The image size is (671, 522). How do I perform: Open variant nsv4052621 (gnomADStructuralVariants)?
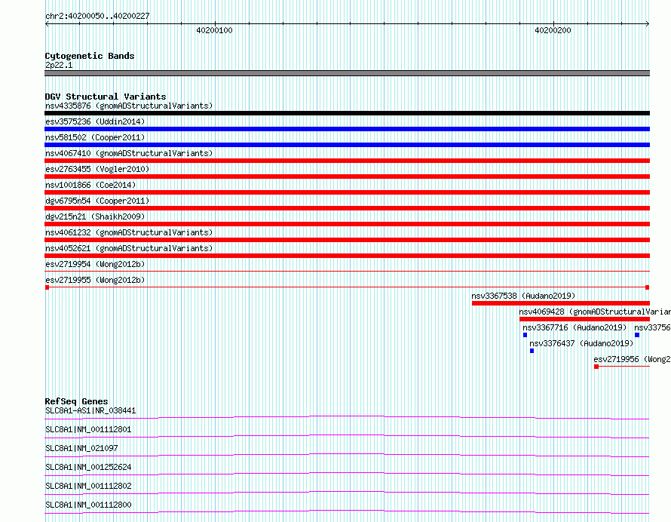[129, 248]
